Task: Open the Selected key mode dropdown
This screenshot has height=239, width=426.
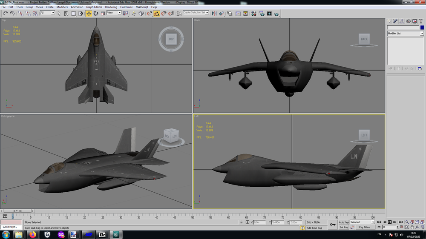Action: [362, 222]
